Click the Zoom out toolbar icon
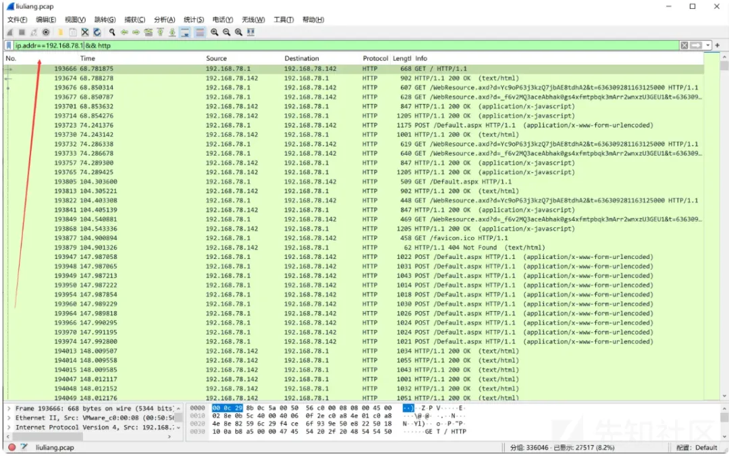The width and height of the screenshot is (729, 456). coord(227,32)
